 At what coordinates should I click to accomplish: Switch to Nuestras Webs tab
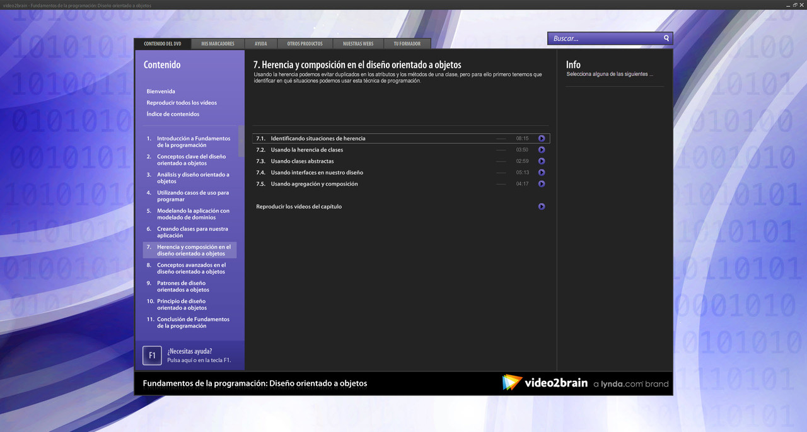point(358,44)
